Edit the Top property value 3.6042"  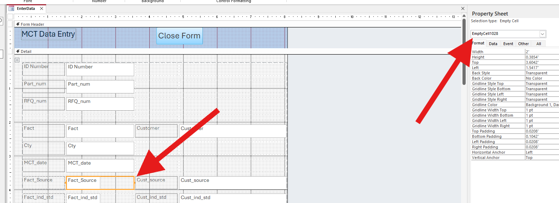[542, 62]
